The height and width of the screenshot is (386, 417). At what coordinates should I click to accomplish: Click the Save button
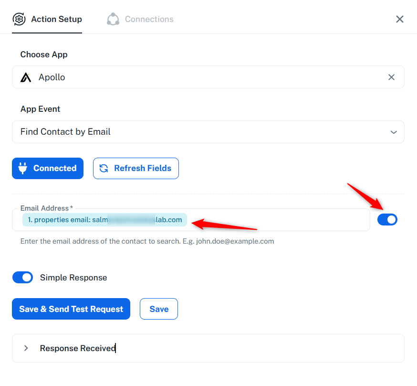[x=159, y=309]
